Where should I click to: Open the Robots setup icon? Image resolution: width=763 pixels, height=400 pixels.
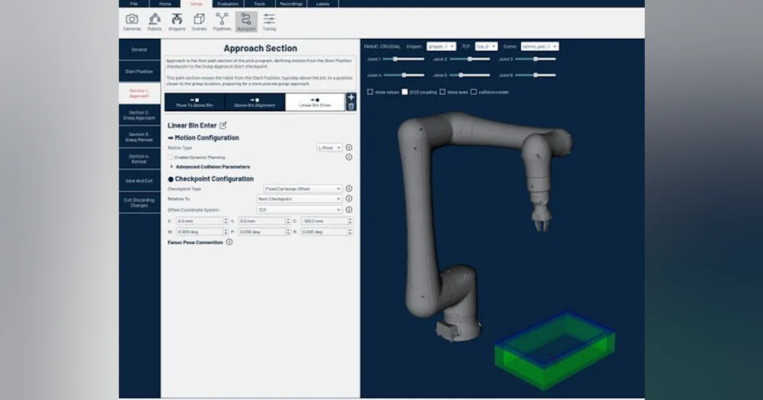(x=155, y=22)
